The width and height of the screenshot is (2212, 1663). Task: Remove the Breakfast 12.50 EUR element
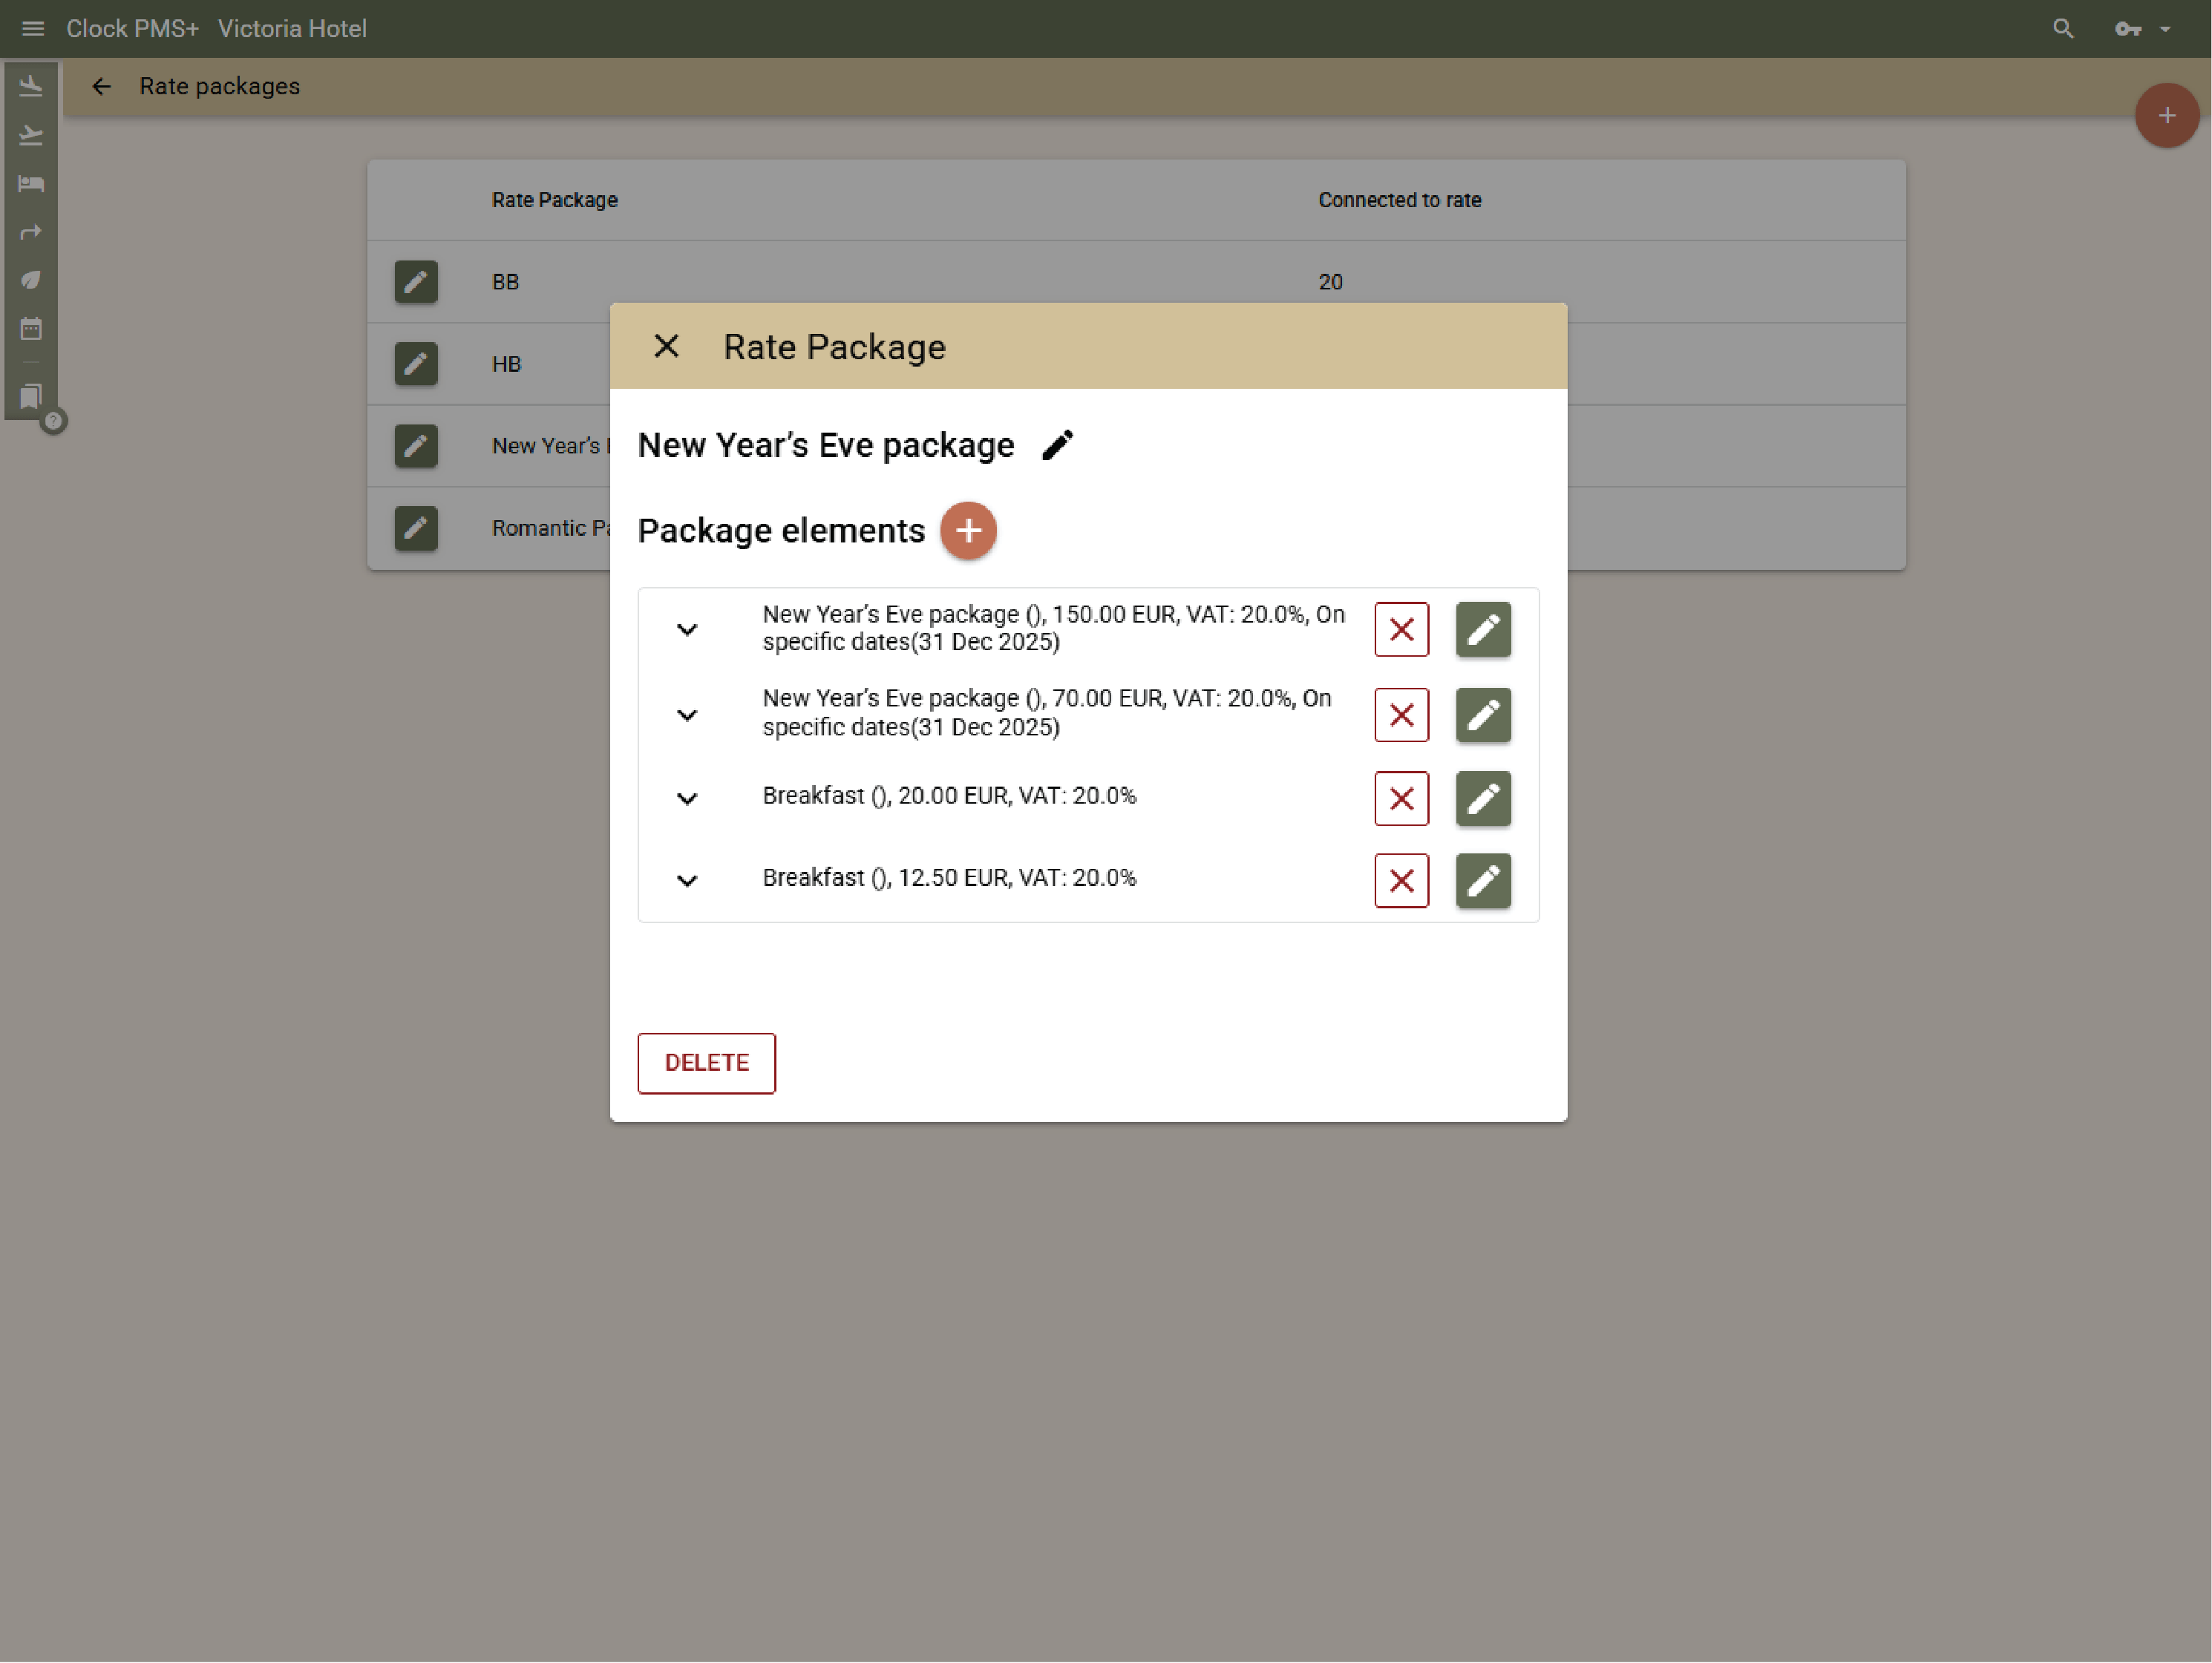1401,880
